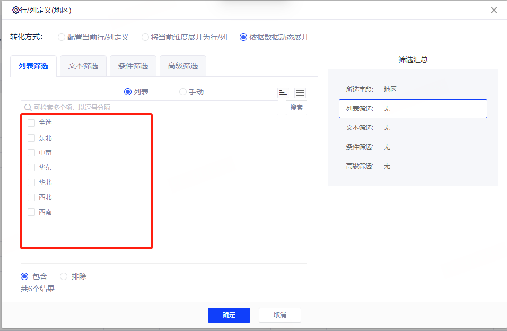This screenshot has height=331, width=507.
Task: Go to the 高级筛选 tab
Action: [183, 66]
